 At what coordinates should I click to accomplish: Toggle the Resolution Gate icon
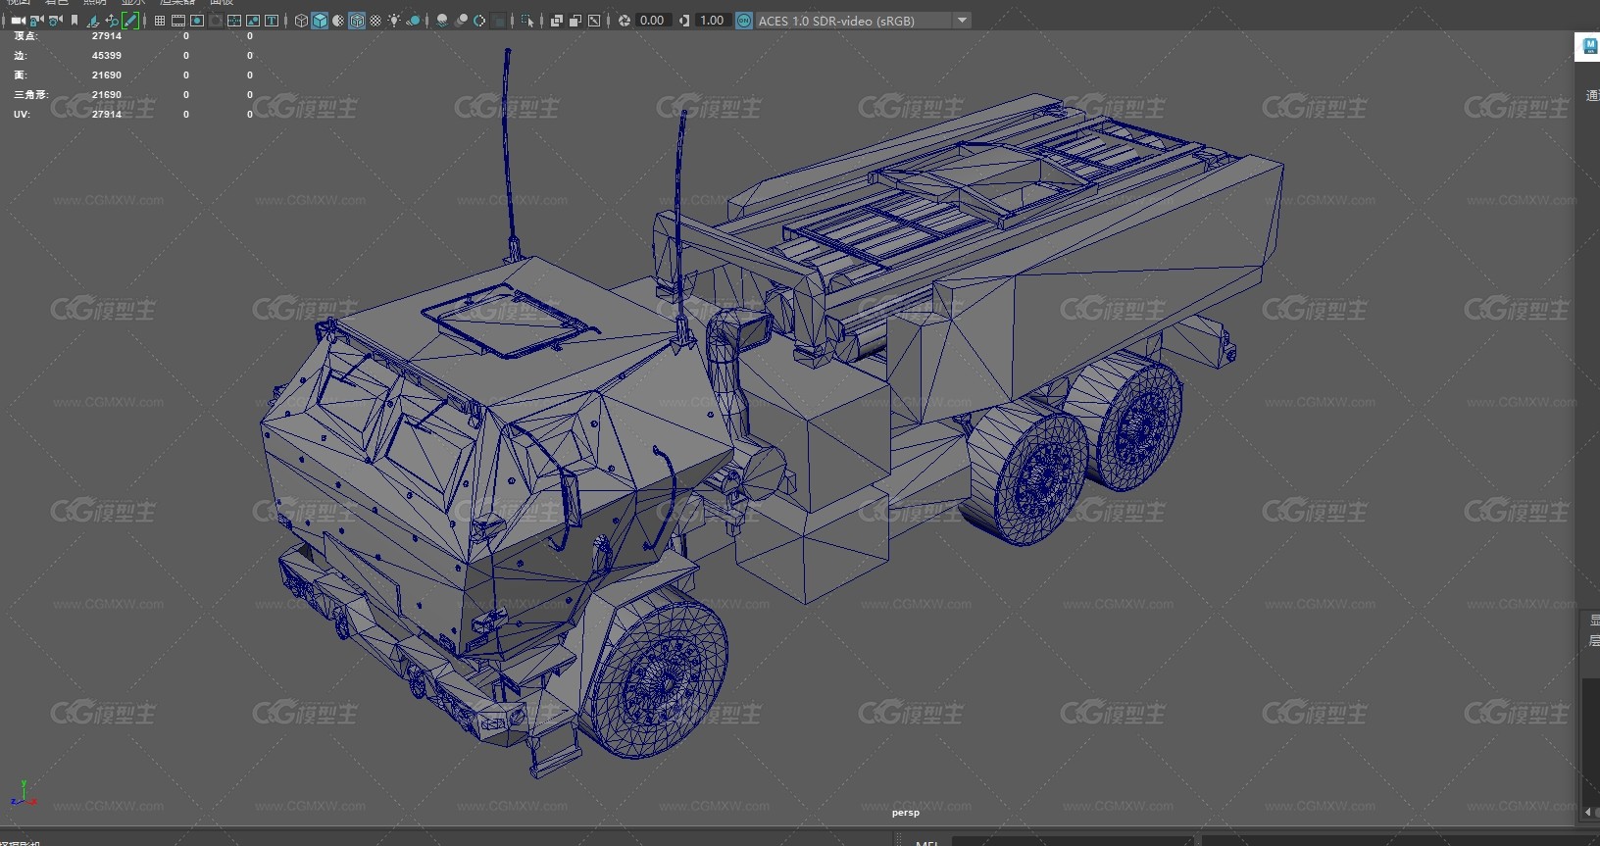197,21
